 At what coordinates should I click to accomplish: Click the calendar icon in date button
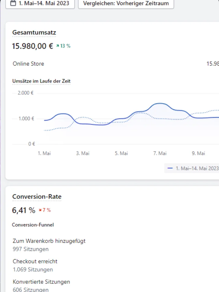pos(13,3)
